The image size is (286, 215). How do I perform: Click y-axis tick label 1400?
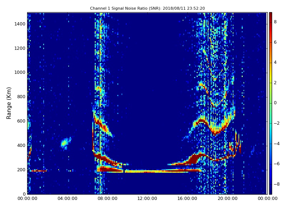(x=20, y=24)
